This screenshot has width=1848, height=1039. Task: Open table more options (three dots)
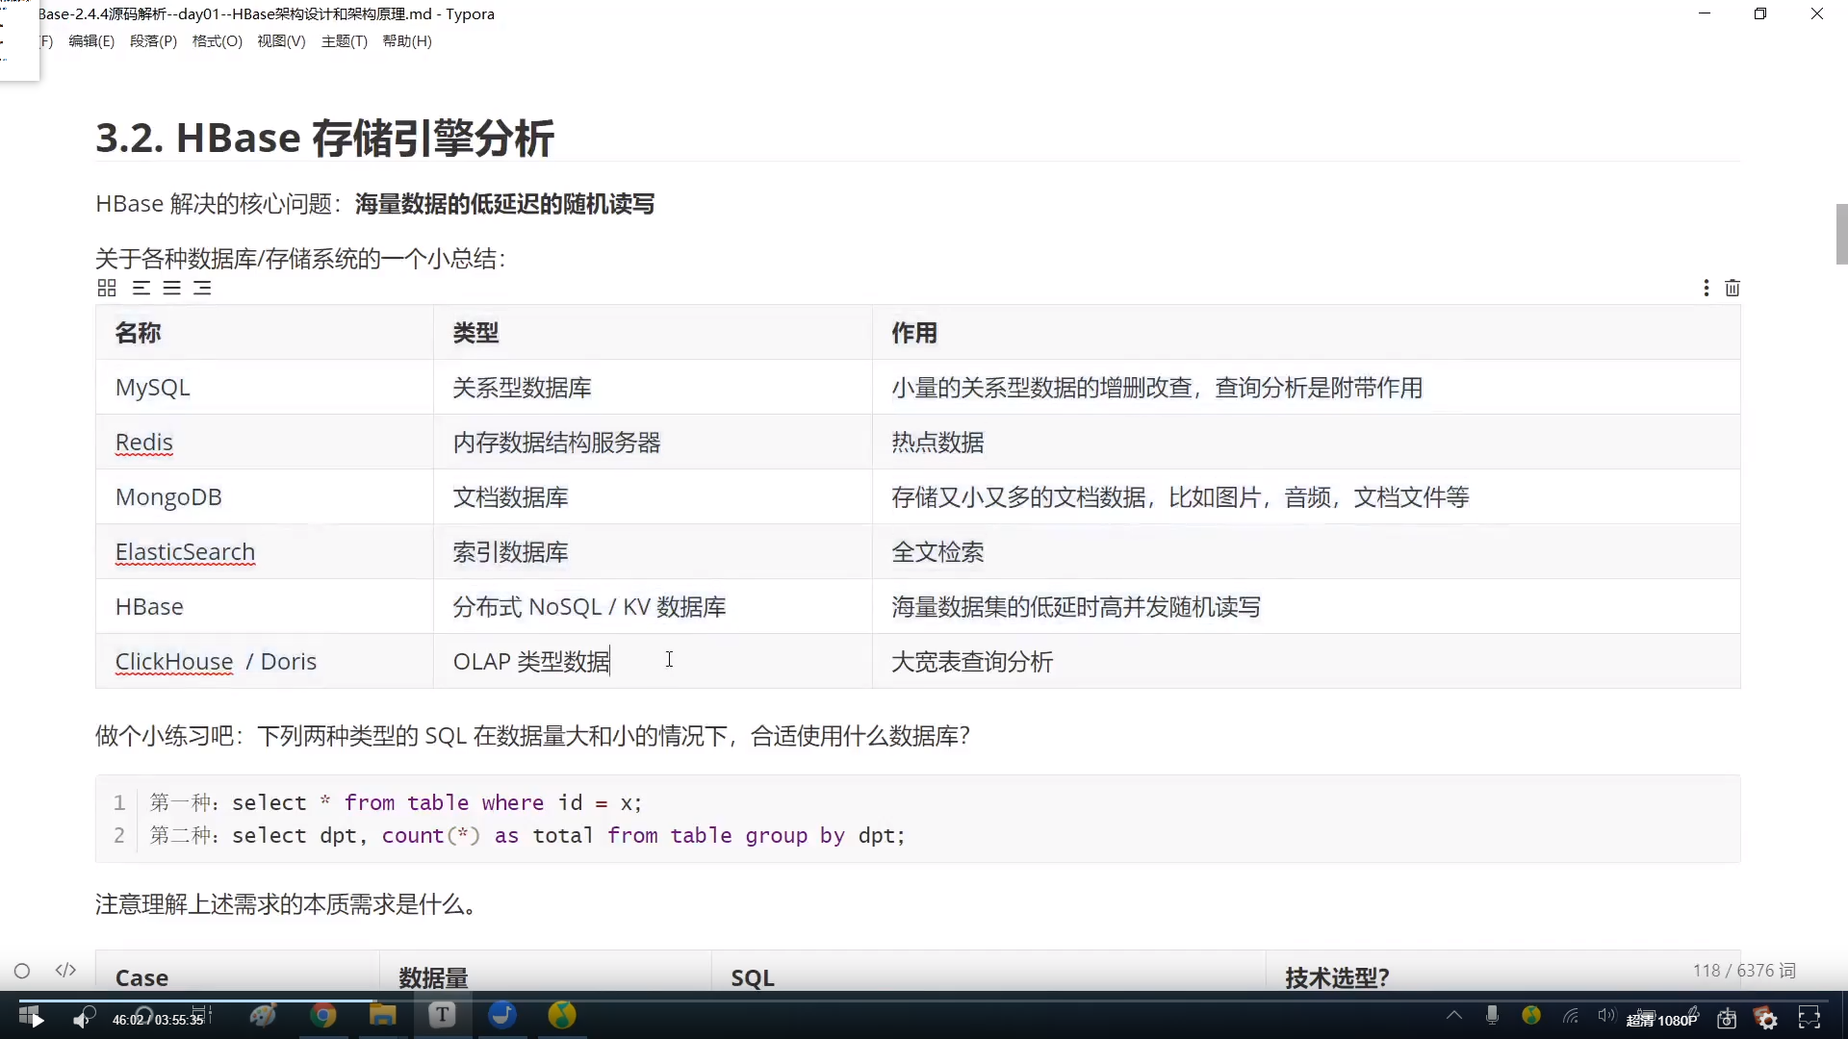1706,288
